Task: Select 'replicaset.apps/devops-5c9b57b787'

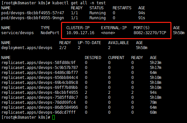Action: pyautogui.click(x=40, y=68)
